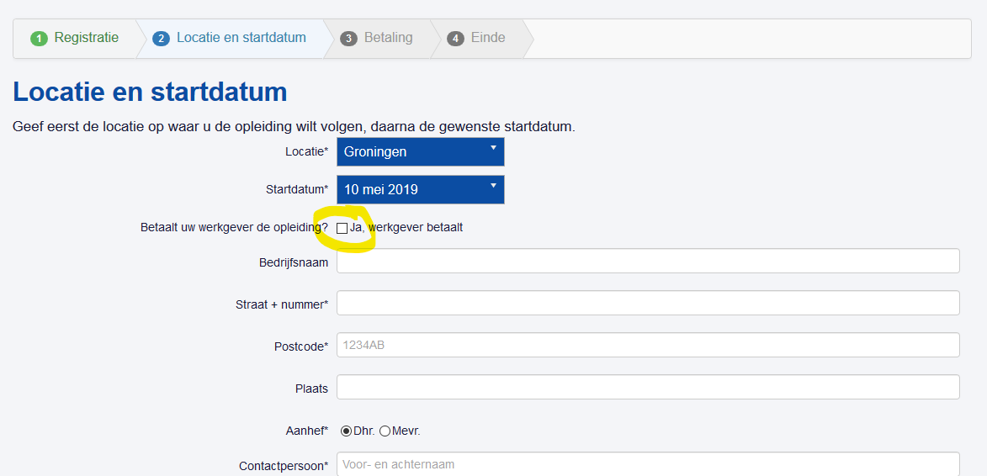Select the 'Dhr.' radio button
This screenshot has height=476, width=987.
pos(346,431)
